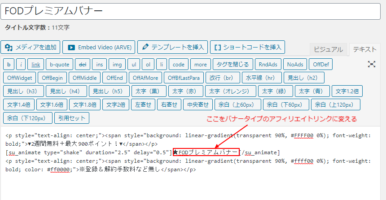
Task: Apply 太字 (オレンジ) bold orange
Action: tap(231, 91)
